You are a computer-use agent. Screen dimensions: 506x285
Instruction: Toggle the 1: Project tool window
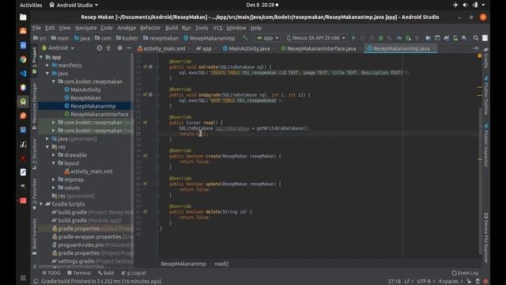pos(35,61)
